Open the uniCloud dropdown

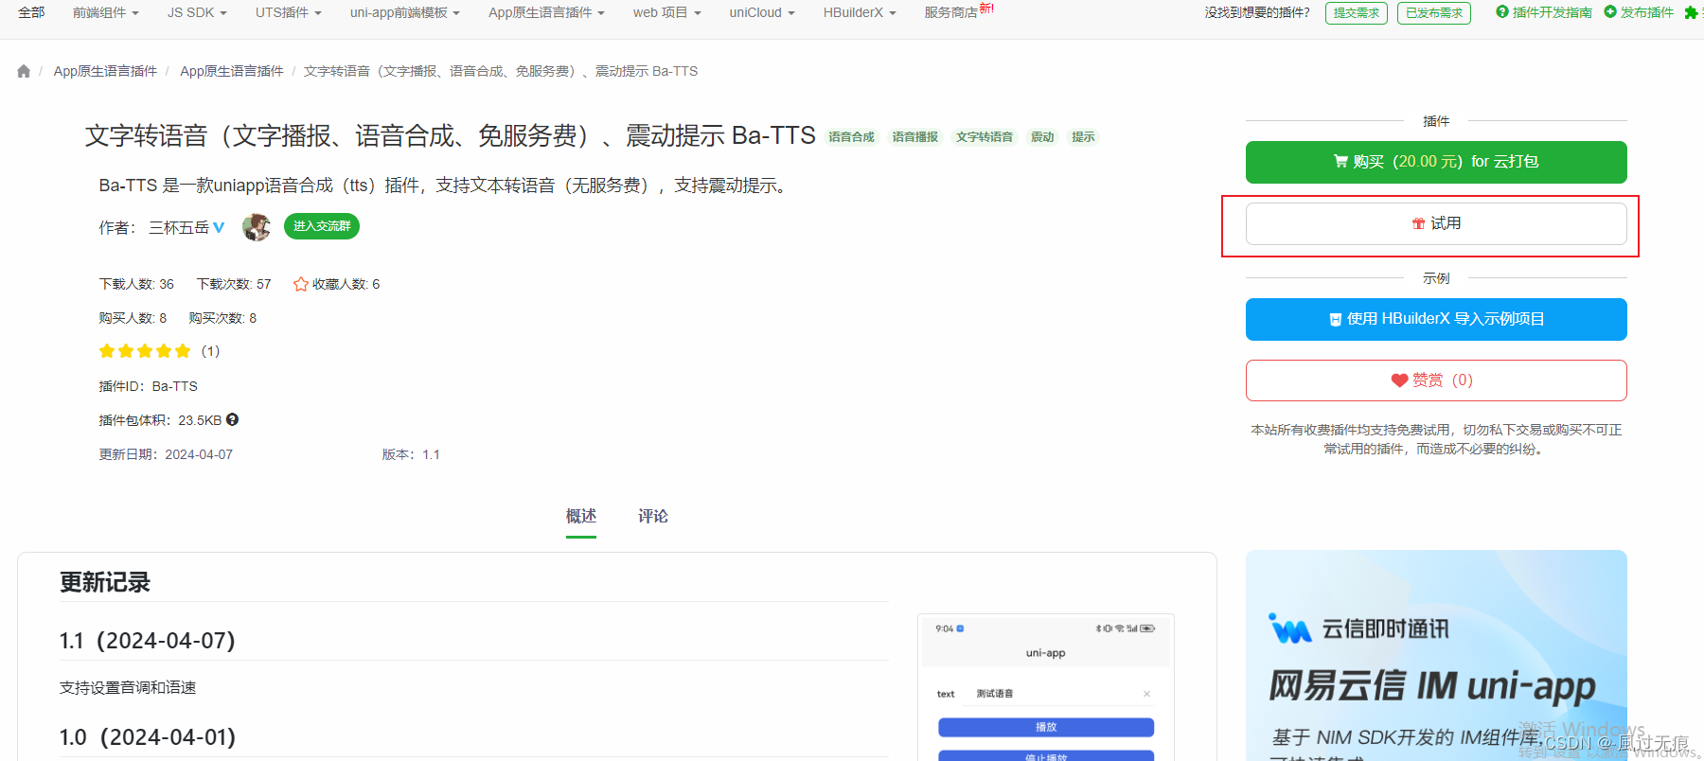coord(762,12)
